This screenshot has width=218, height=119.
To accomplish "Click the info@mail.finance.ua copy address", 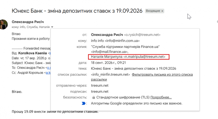I will [110, 52].
